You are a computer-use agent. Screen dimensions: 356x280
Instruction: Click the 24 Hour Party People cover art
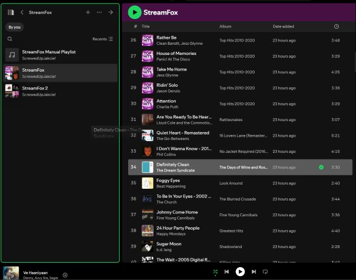tap(148, 231)
